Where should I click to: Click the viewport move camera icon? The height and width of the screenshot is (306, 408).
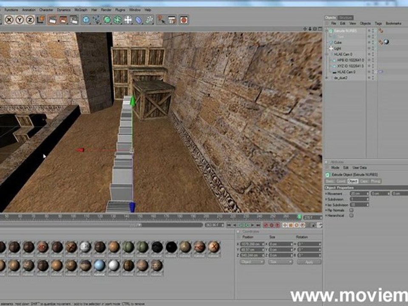[305, 28]
